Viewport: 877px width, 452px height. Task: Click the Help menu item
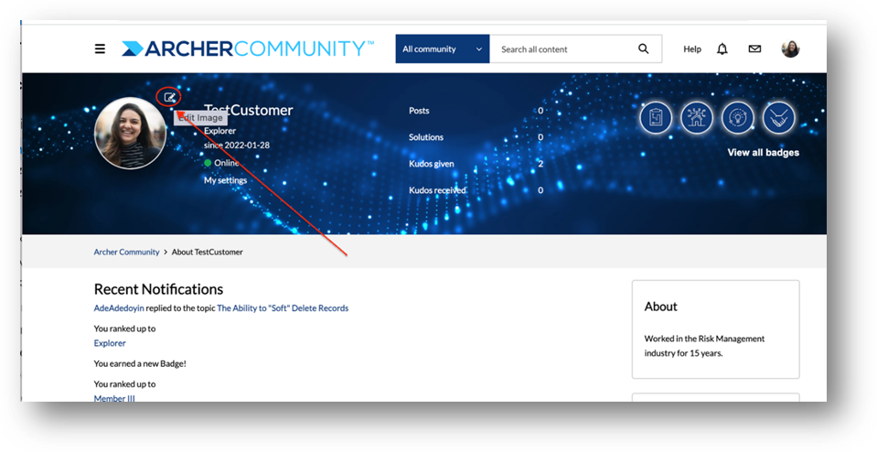point(692,49)
